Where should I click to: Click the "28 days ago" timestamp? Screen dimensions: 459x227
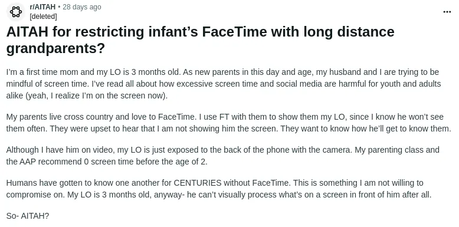pos(81,7)
